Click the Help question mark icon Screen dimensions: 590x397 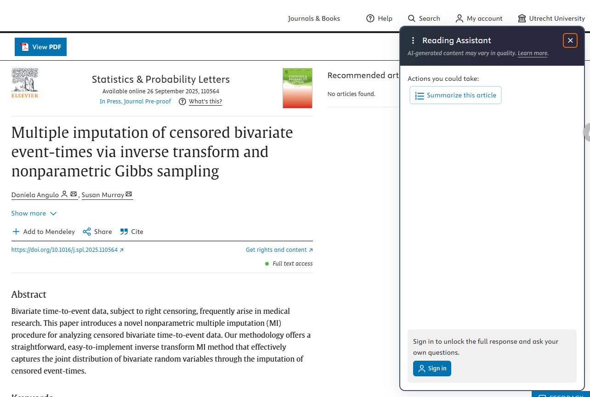(370, 18)
